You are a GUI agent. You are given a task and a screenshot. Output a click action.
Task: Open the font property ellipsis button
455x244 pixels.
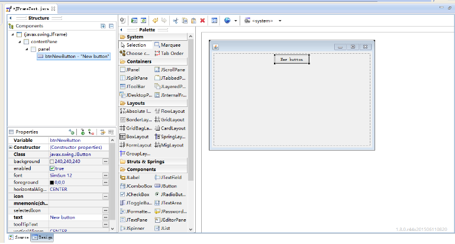click(x=105, y=175)
